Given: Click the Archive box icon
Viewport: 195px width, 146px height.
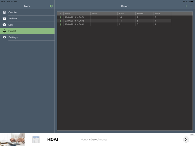Looking at the screenshot, I should (4, 18).
